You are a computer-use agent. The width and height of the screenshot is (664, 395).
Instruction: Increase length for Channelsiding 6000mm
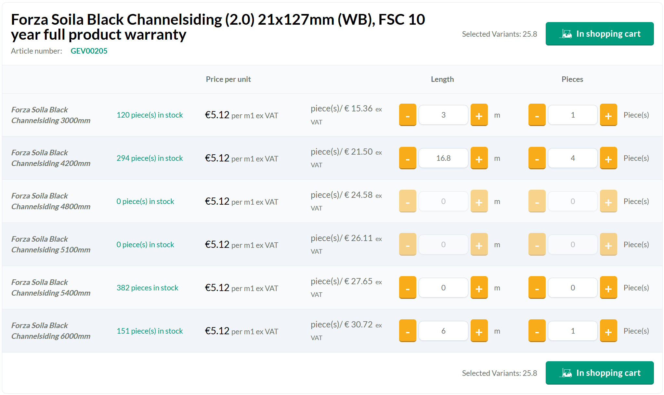pyautogui.click(x=479, y=331)
